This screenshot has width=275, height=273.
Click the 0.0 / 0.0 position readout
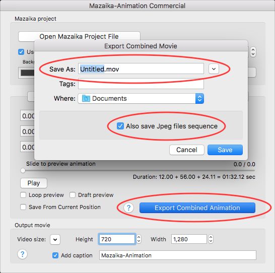[x=244, y=164]
